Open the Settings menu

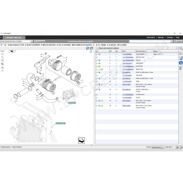pyautogui.click(x=170, y=37)
